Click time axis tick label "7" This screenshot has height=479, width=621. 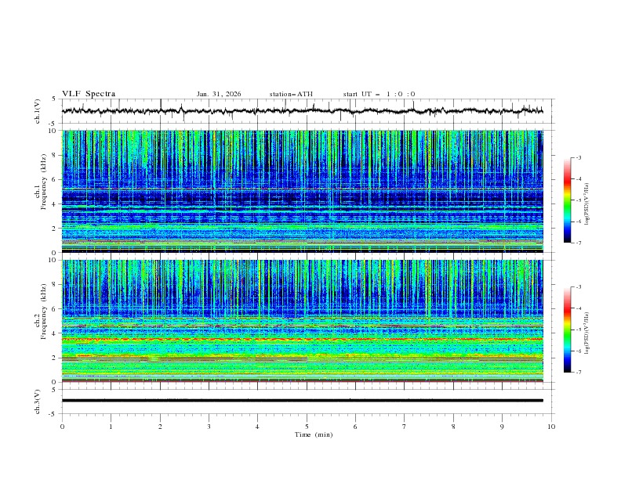tap(405, 427)
